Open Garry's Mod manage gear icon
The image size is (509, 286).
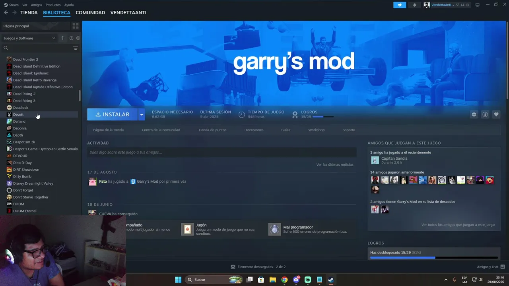click(474, 114)
